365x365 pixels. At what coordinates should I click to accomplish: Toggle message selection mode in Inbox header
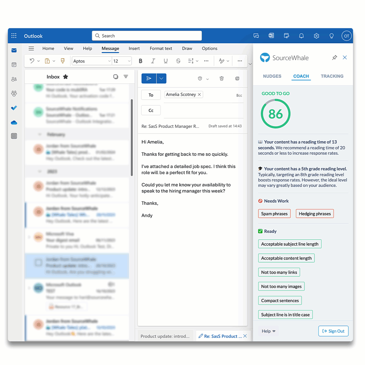116,77
